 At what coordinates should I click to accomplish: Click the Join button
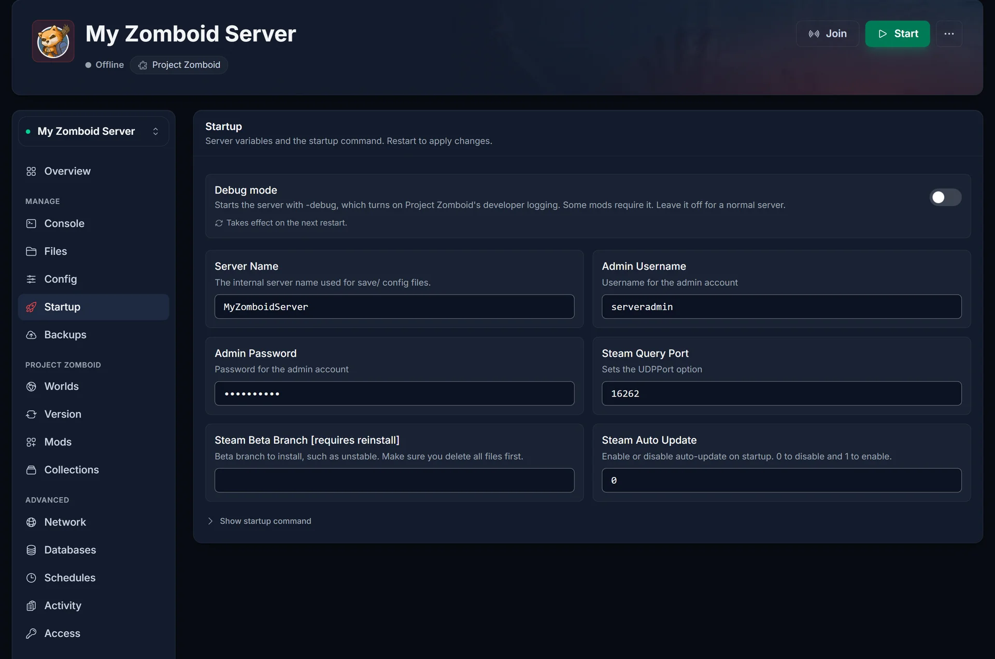point(827,34)
